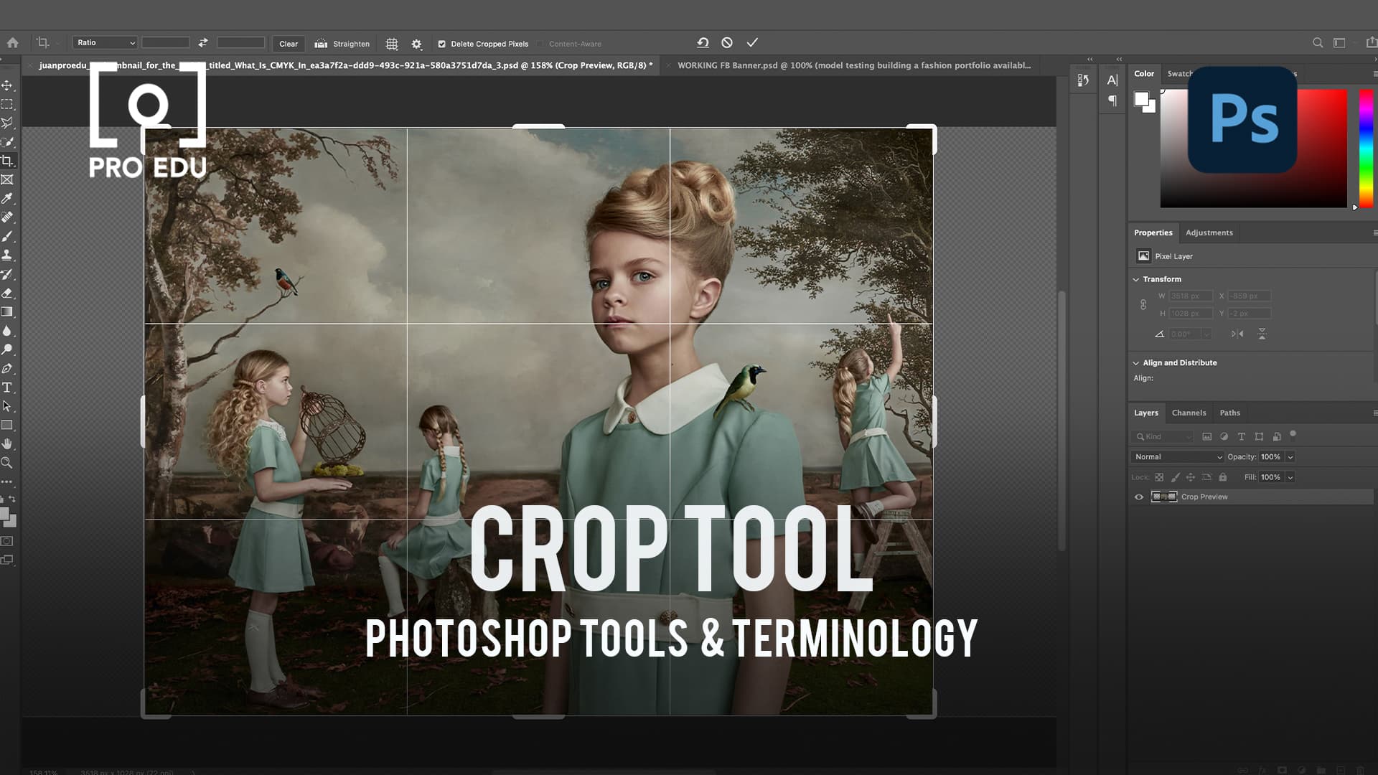Open the crop overlay grid options
This screenshot has width=1378, height=775.
392,43
